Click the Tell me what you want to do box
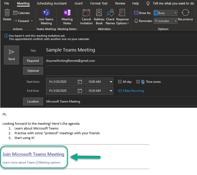The width and height of the screenshot is (197, 175). 173,3
